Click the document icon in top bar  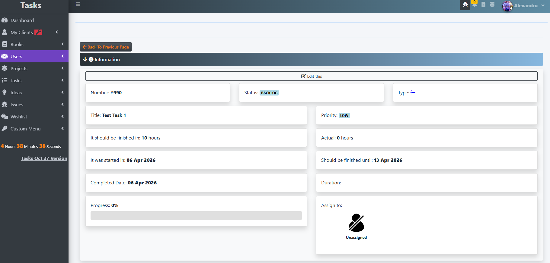(x=483, y=5)
